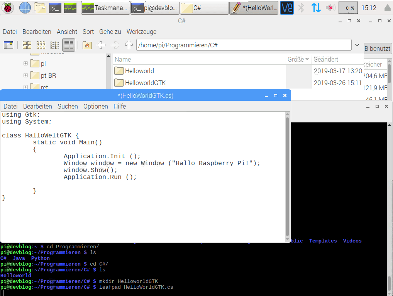
Task: Open the path history dropdown arrow
Action: (x=357, y=45)
